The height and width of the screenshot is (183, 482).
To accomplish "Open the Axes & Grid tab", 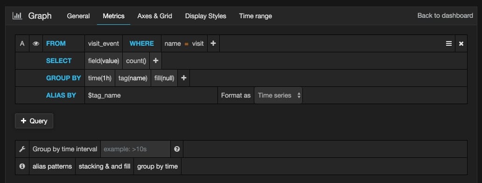I will (154, 16).
